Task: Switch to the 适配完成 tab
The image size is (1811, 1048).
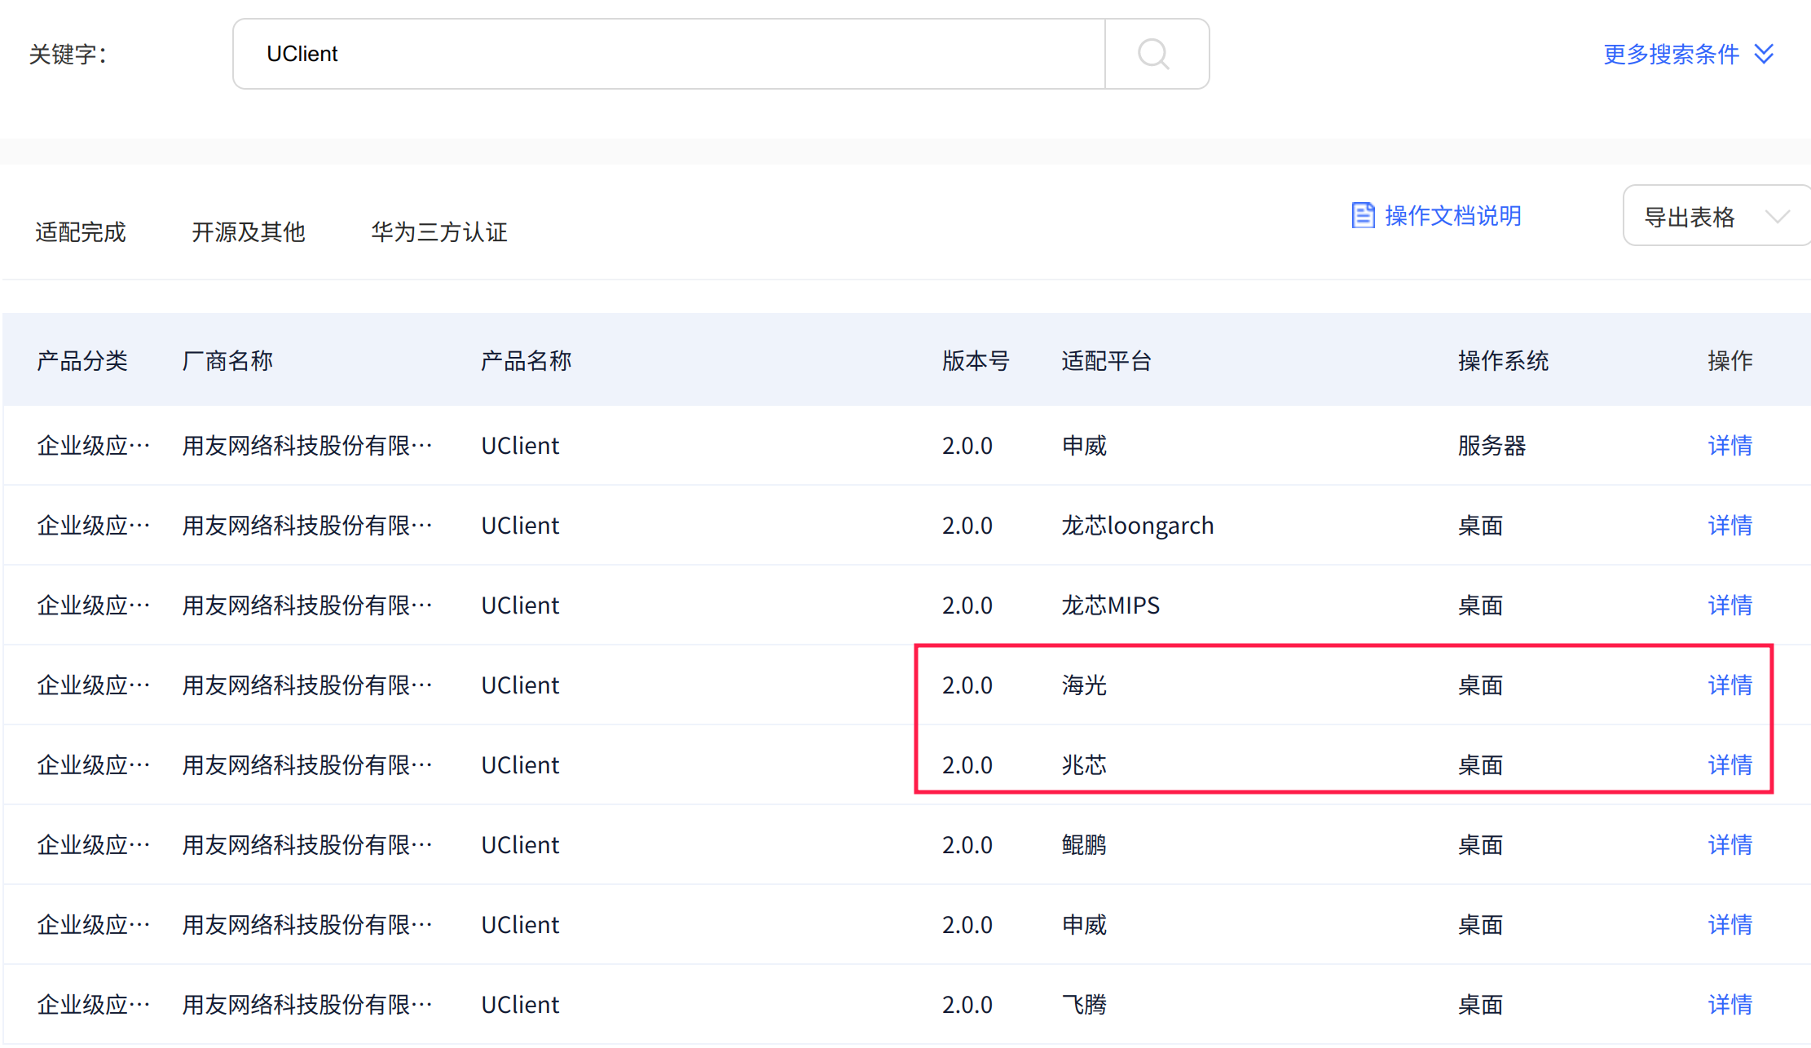Action: (81, 232)
